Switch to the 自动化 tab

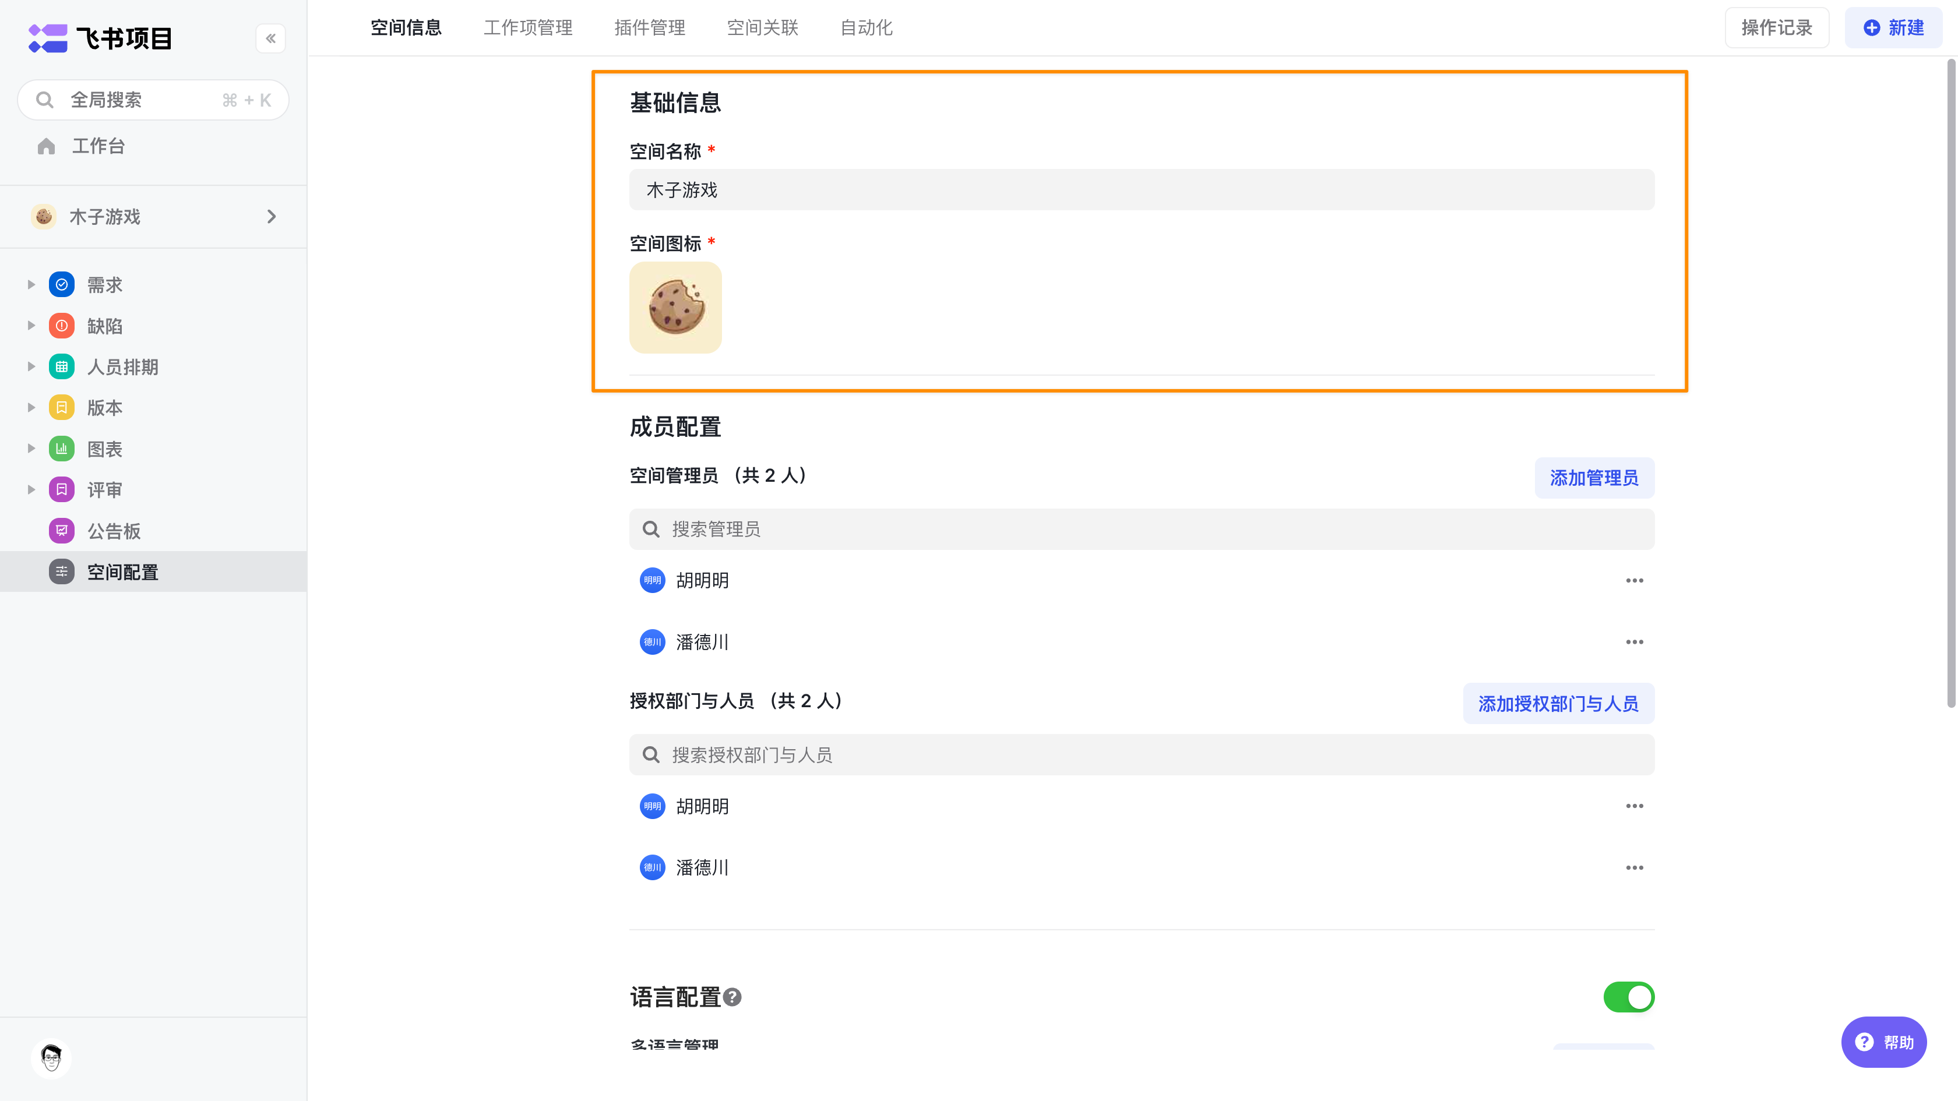pos(866,28)
